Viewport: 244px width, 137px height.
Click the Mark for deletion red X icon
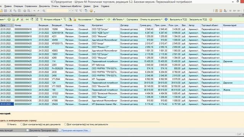22,19
